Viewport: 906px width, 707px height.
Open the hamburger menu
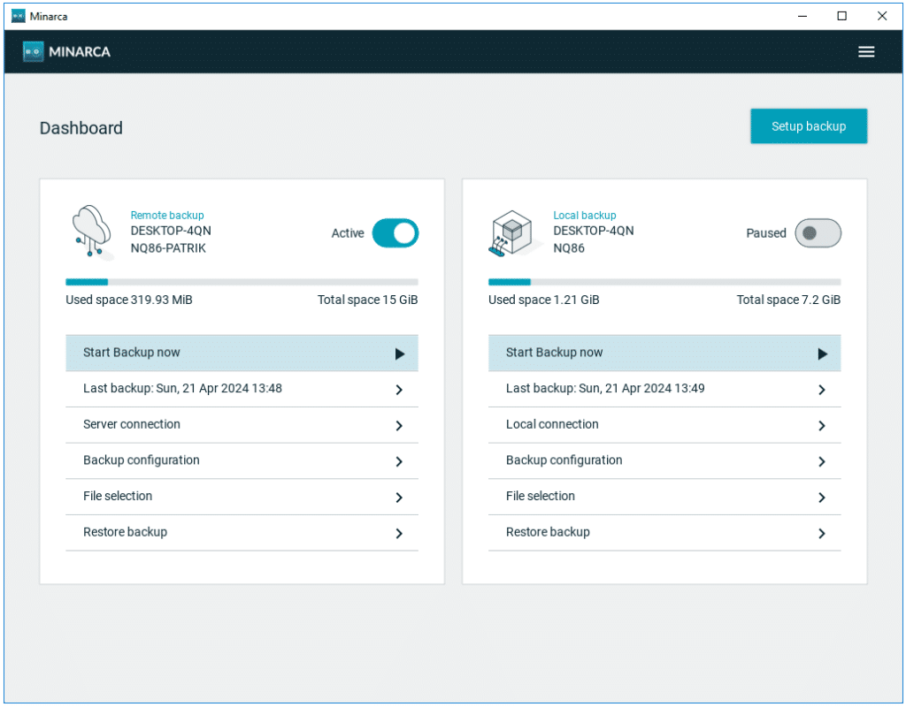point(866,51)
